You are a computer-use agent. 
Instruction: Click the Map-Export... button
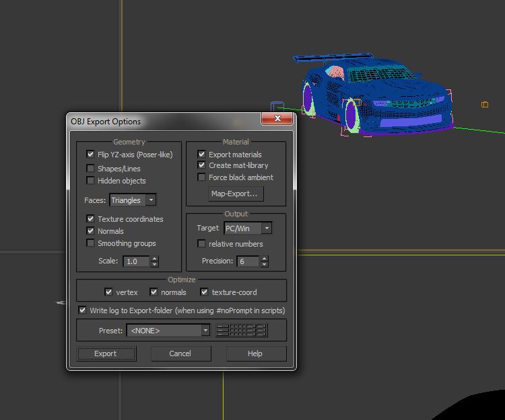236,194
